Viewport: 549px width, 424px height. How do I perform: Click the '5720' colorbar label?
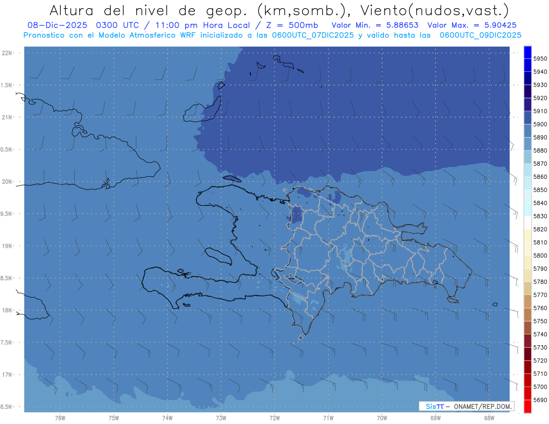coord(540,360)
